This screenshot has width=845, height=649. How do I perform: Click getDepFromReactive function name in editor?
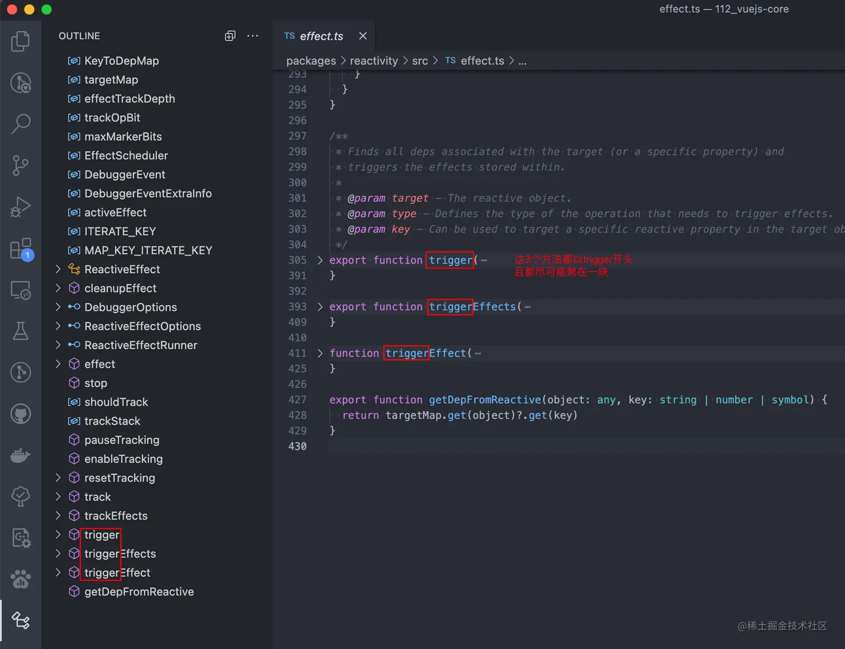click(x=485, y=400)
